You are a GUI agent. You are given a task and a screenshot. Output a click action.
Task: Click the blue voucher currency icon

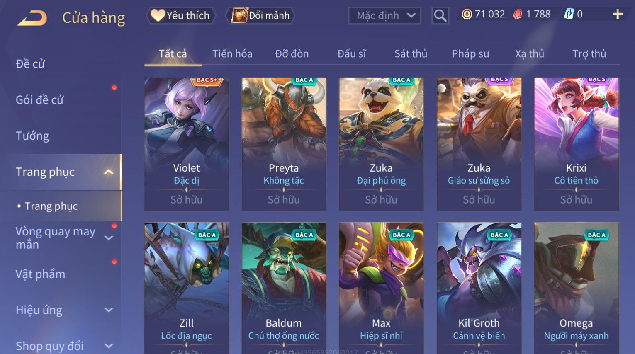(569, 15)
